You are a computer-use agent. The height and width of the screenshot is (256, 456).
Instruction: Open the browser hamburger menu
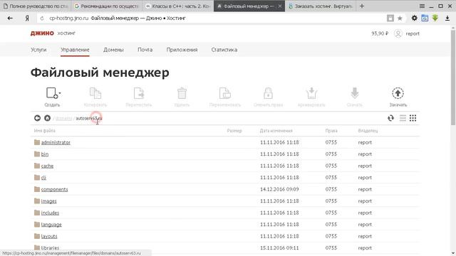[422, 6]
